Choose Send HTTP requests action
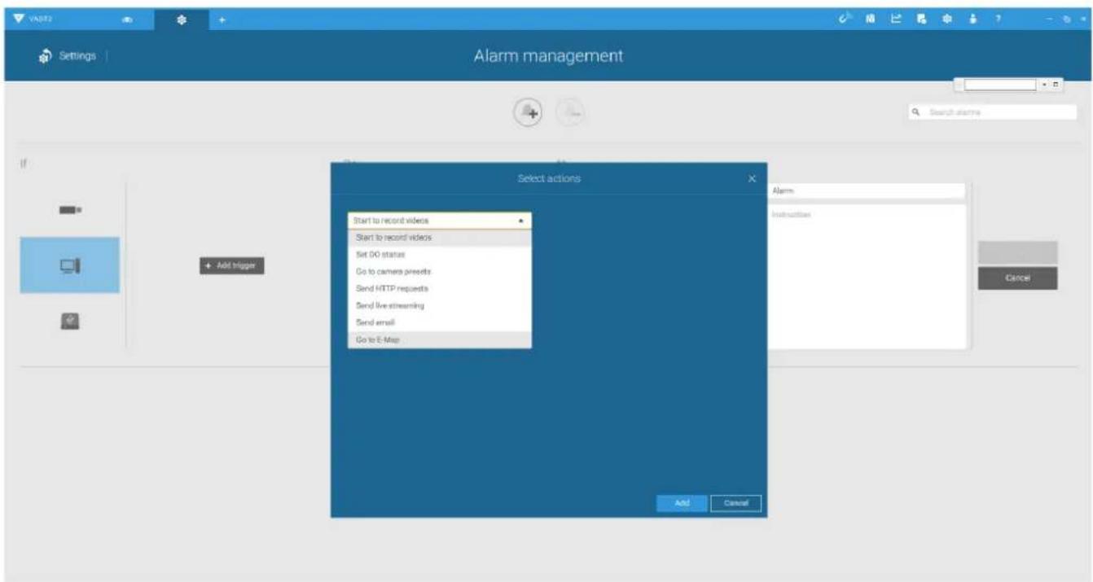The height and width of the screenshot is (582, 1093). click(x=440, y=289)
